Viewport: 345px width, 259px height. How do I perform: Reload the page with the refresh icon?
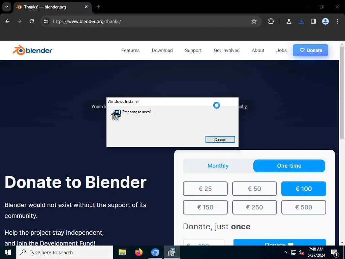coord(32,21)
